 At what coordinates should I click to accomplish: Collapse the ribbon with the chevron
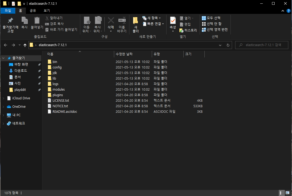coord(283,11)
